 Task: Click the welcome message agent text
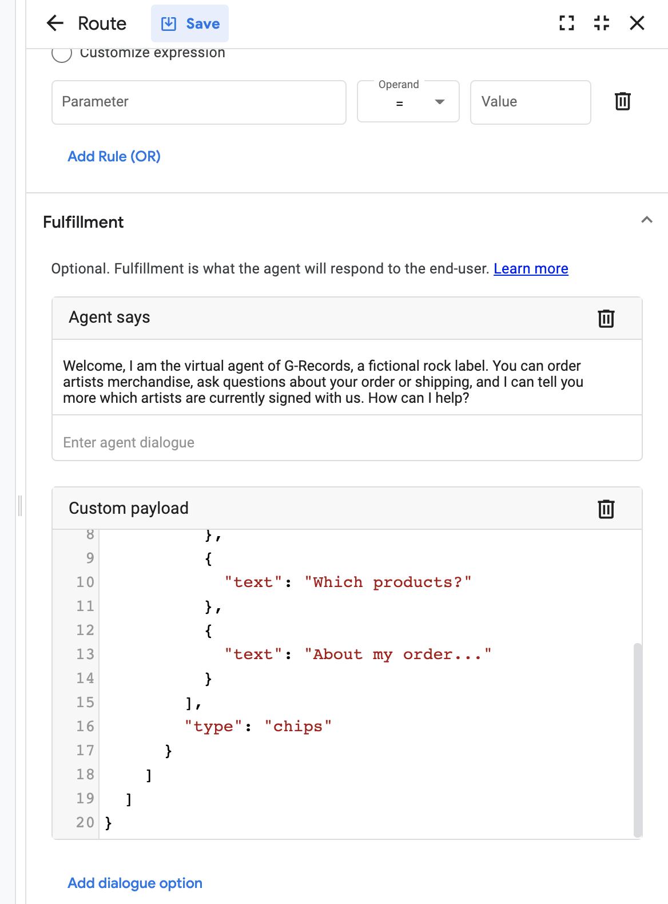coord(323,382)
